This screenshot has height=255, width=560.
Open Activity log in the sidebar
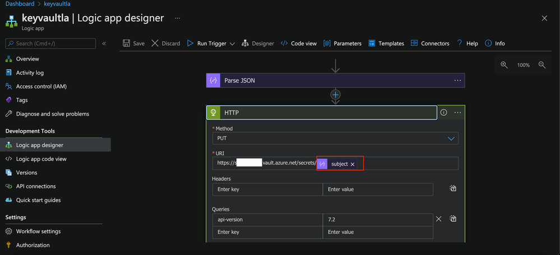coord(30,73)
